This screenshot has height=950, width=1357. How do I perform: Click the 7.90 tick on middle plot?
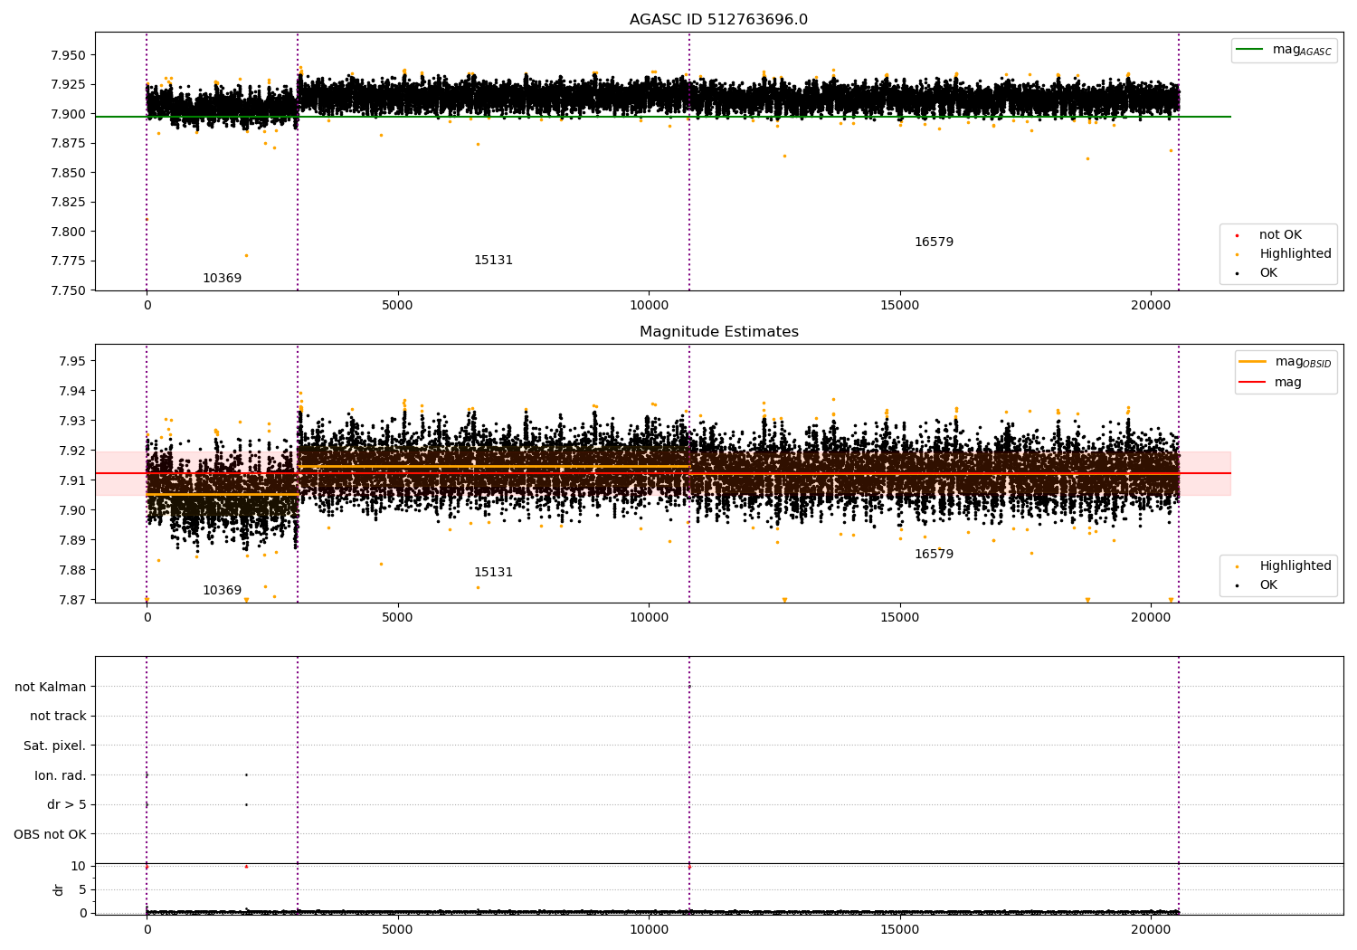click(71, 510)
